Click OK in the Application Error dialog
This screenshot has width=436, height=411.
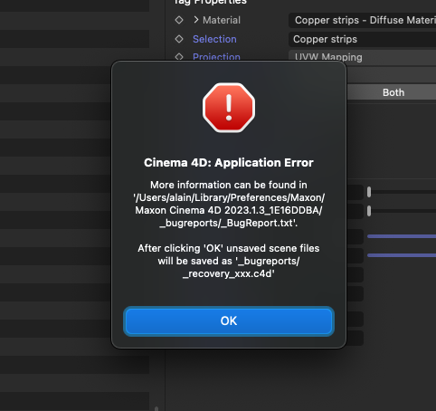pos(229,321)
